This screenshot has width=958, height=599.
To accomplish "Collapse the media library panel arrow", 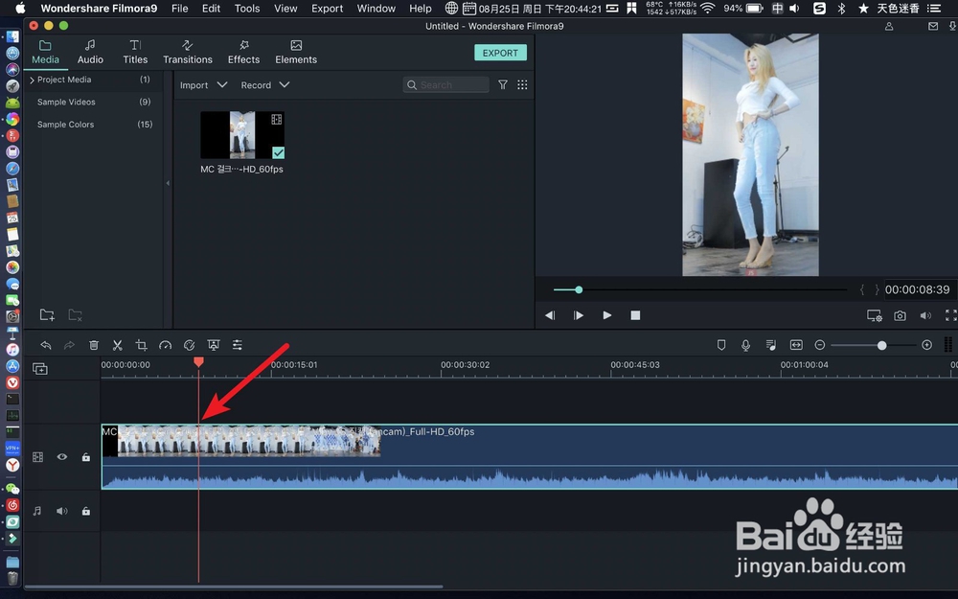I will pos(168,183).
